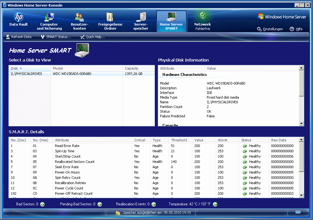
Task: Sort the disk list by Model column
Action: [x=87, y=68]
